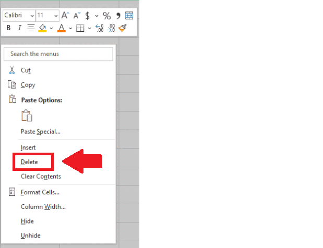Click the center align icon
Screen dimensions: 323x248
click(31, 28)
